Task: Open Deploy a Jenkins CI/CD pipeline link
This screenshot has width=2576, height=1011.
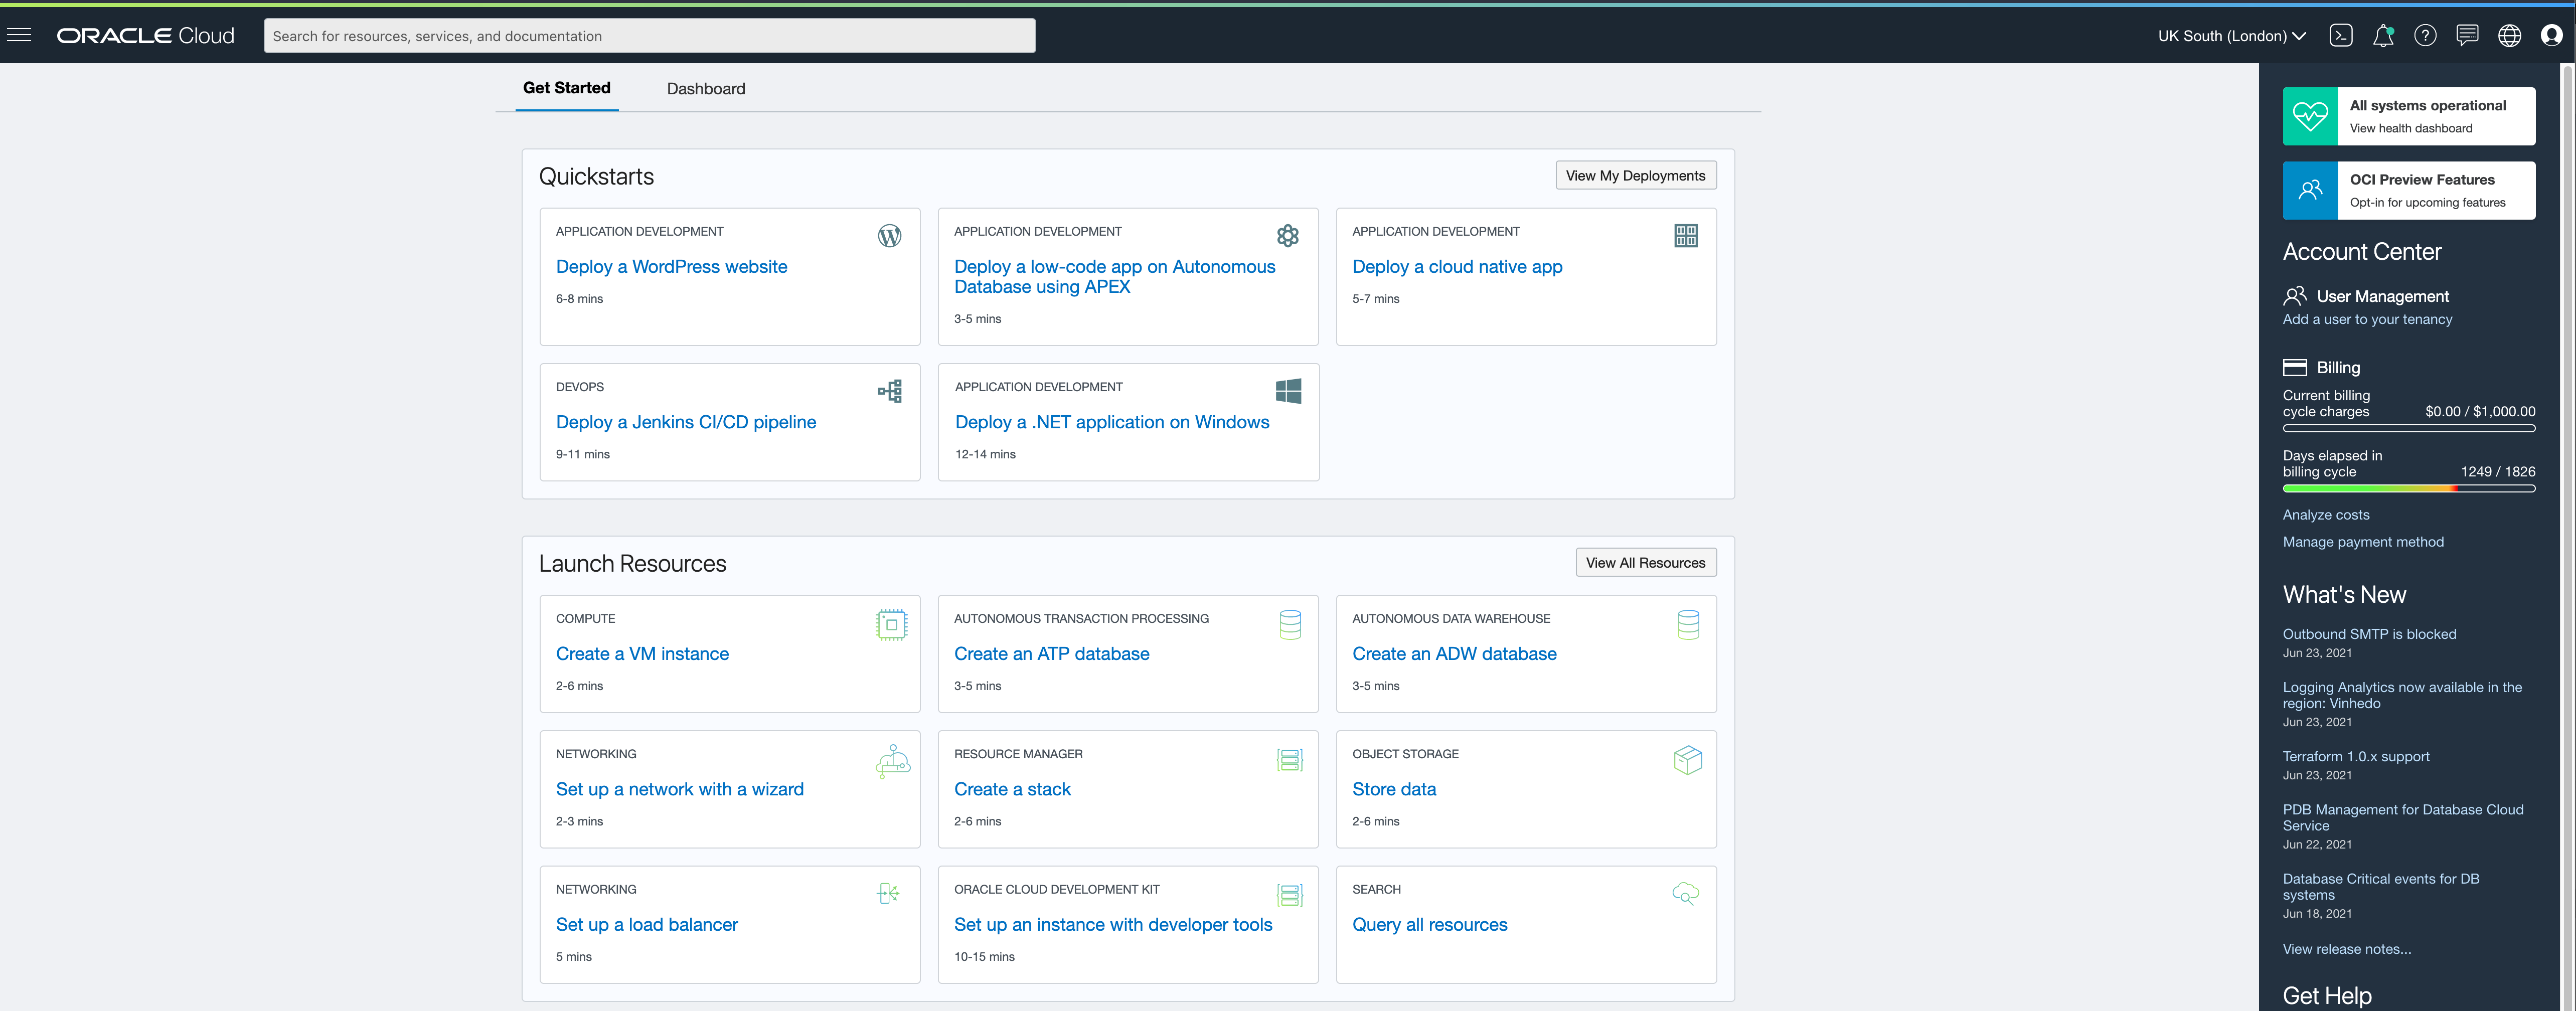Action: click(x=686, y=422)
